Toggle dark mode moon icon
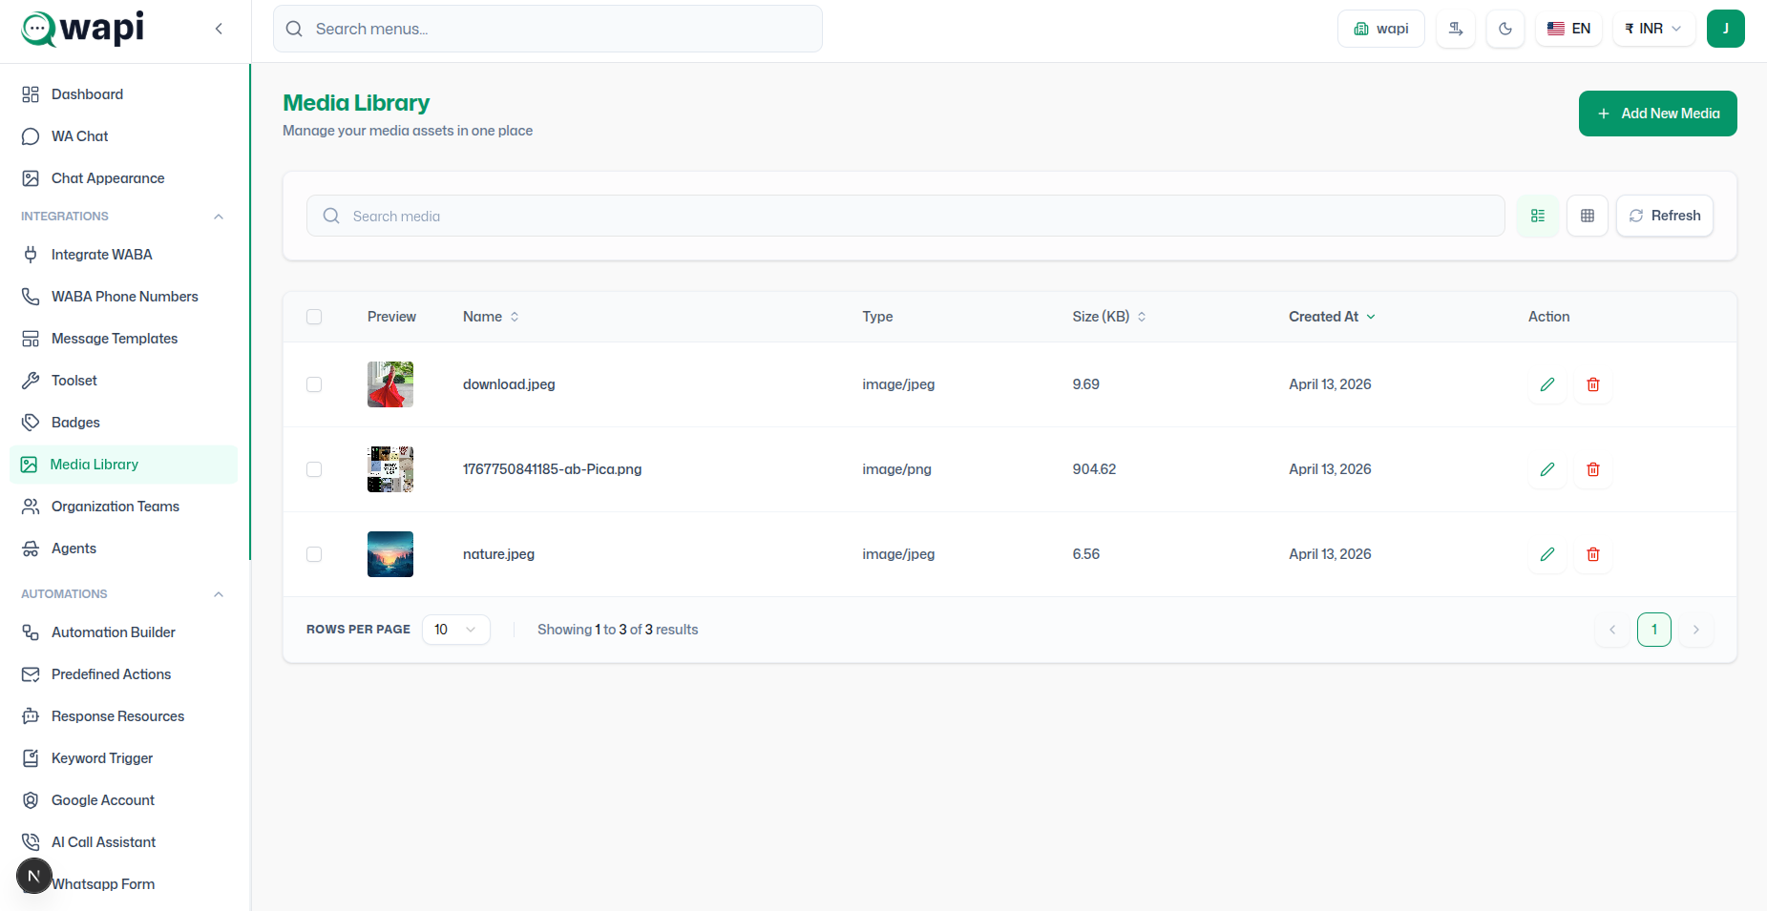The height and width of the screenshot is (911, 1767). (1505, 29)
